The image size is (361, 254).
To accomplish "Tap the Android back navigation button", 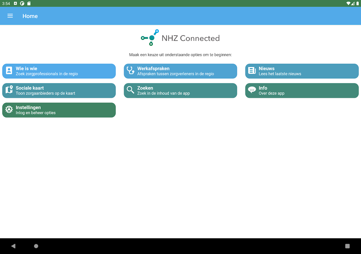I will click(13, 246).
